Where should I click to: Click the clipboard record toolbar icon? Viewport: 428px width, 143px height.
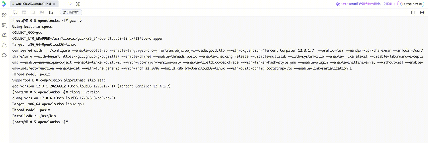point(51,12)
